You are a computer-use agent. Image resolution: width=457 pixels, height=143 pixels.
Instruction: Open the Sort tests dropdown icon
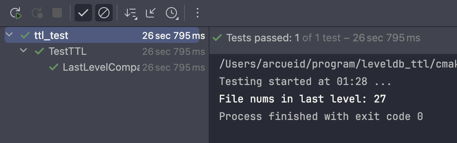tap(131, 13)
